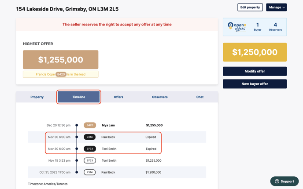This screenshot has height=189, width=303.
Task: Click the outlined 7314 badge for Oct 31 offer
Action: click(x=90, y=172)
